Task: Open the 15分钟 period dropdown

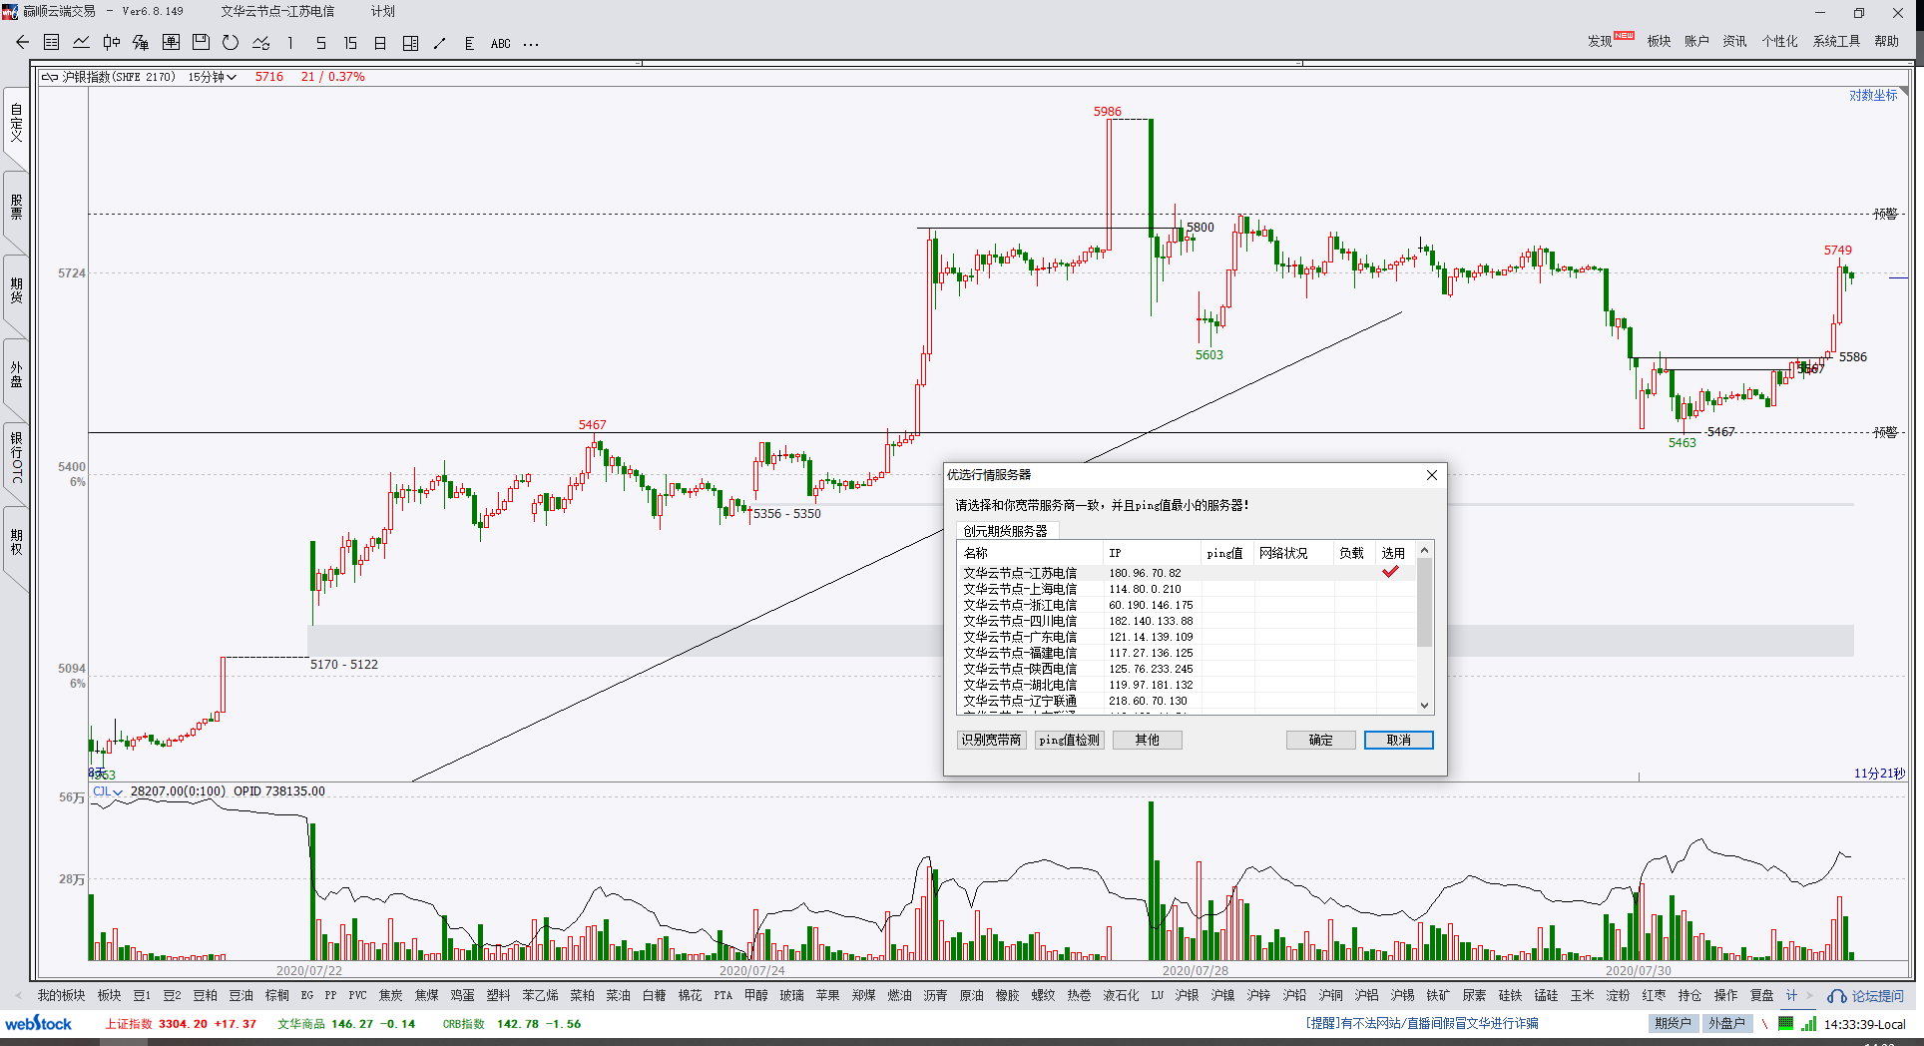Action: click(212, 77)
